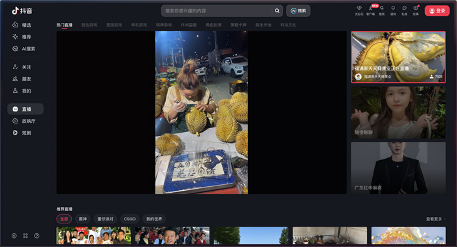Click the help question mark icon

pyautogui.click(x=37, y=236)
